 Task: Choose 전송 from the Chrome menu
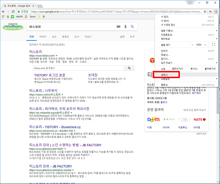187,55
